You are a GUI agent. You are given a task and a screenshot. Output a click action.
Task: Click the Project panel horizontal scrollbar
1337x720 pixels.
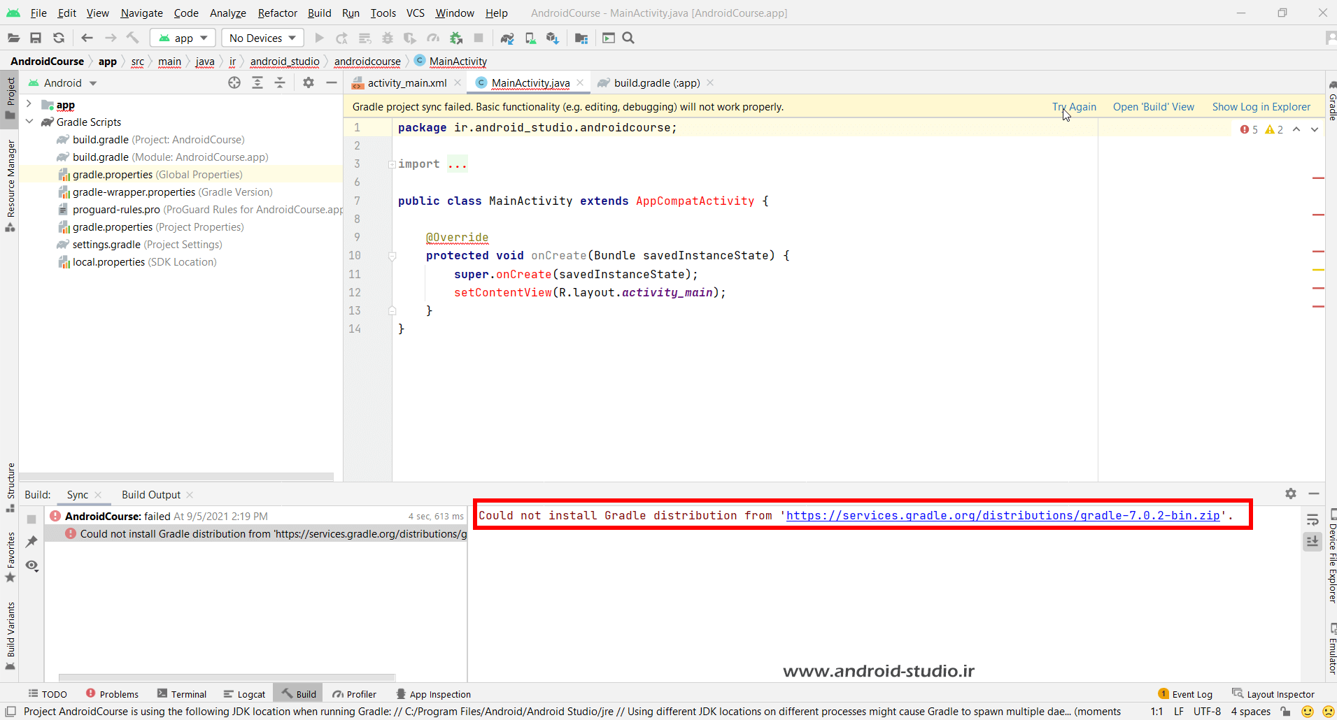[x=176, y=476]
